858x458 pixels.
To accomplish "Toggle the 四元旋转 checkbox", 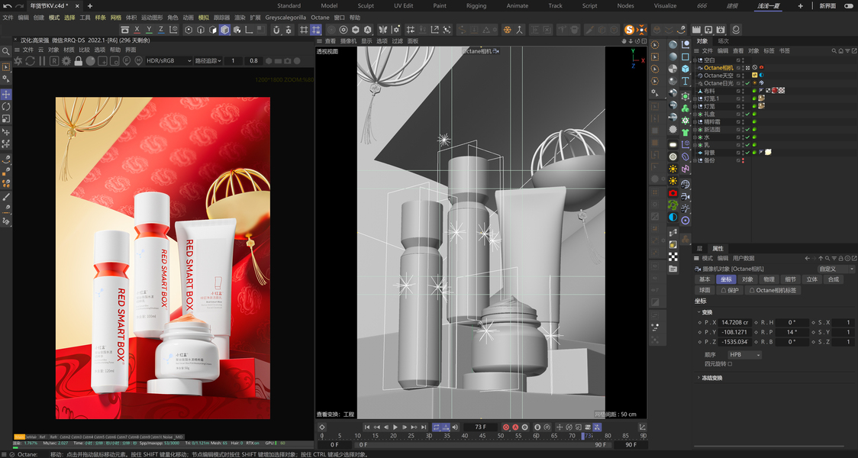I will (730, 364).
